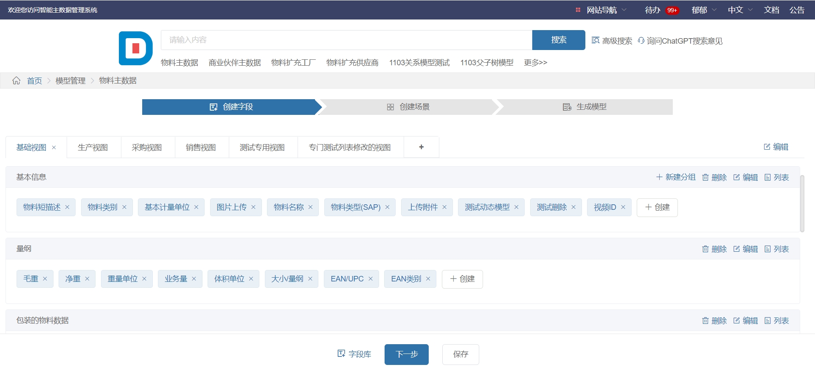Open the 中文 language dropdown
Viewport: 815px width, 373px height.
(x=740, y=10)
